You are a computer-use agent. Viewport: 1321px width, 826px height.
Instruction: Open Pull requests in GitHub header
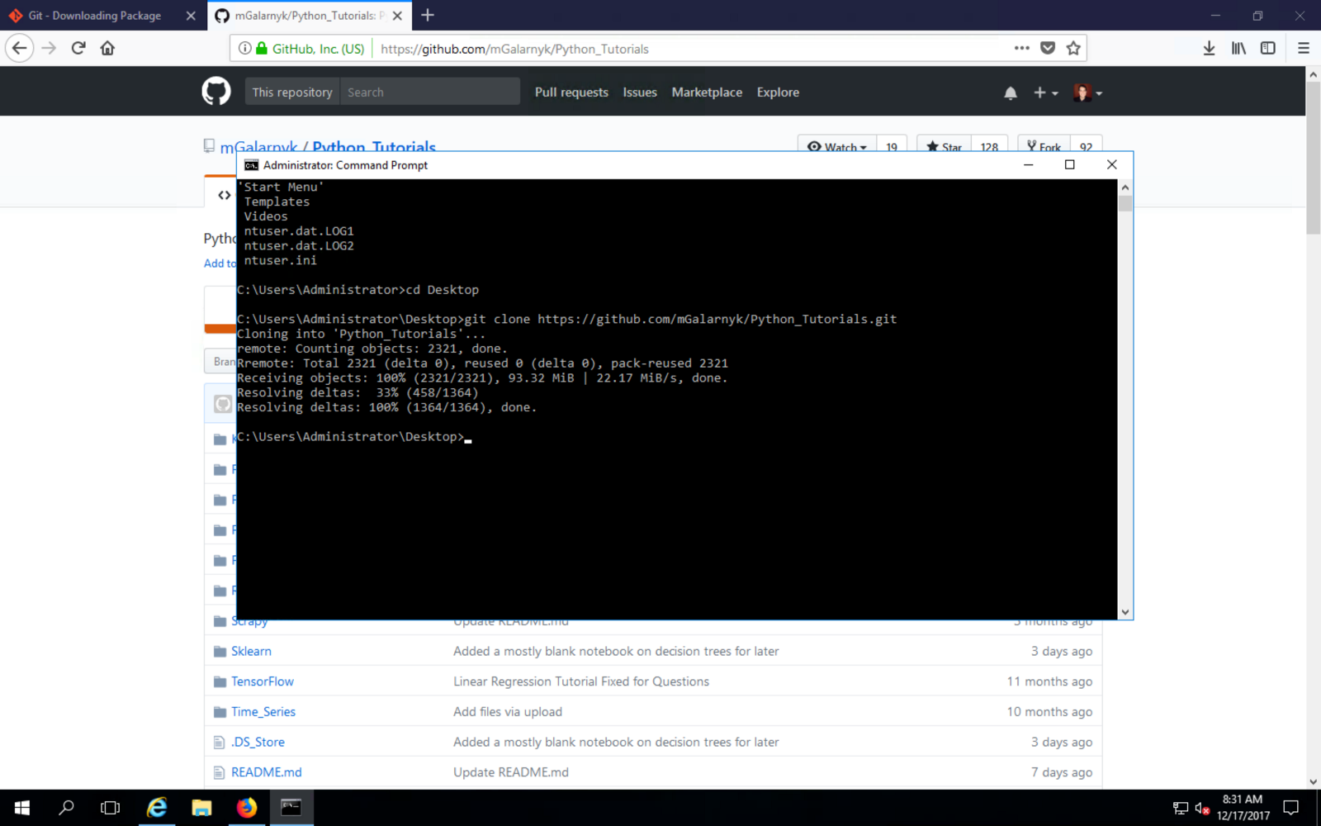point(571,92)
